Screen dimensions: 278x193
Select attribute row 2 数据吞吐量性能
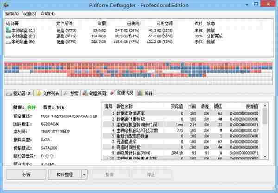point(182,119)
